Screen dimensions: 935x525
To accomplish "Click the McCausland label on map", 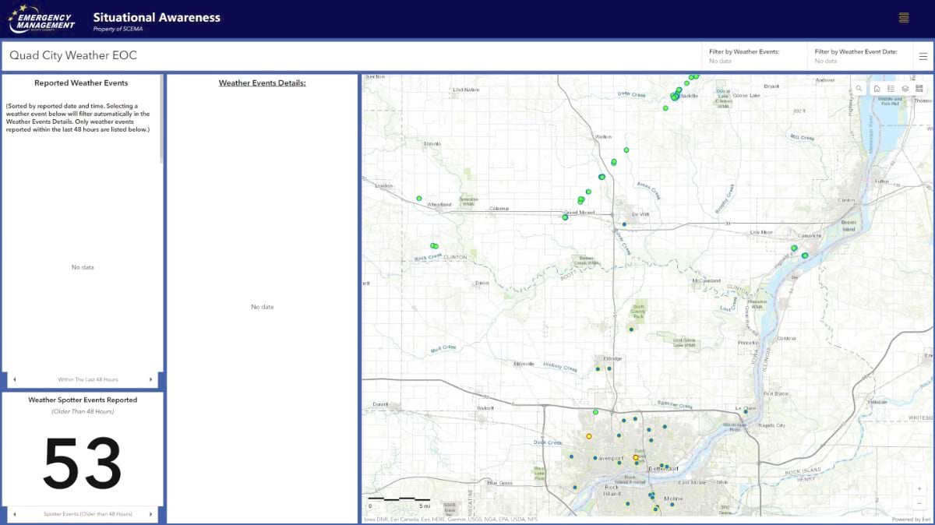I will [x=706, y=280].
